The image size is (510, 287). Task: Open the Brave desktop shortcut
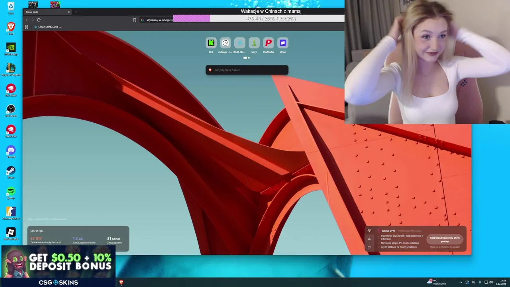pos(11,28)
